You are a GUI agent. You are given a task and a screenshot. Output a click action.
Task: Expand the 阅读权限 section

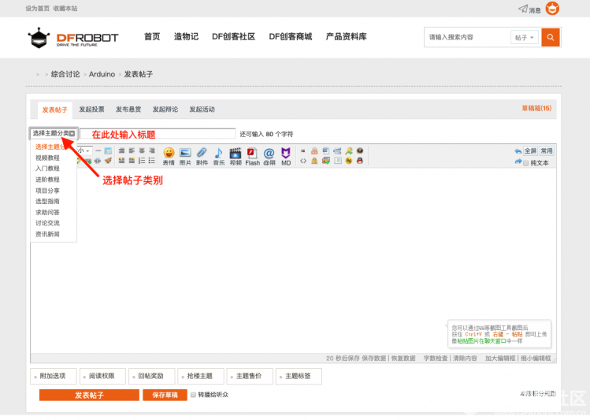(102, 376)
